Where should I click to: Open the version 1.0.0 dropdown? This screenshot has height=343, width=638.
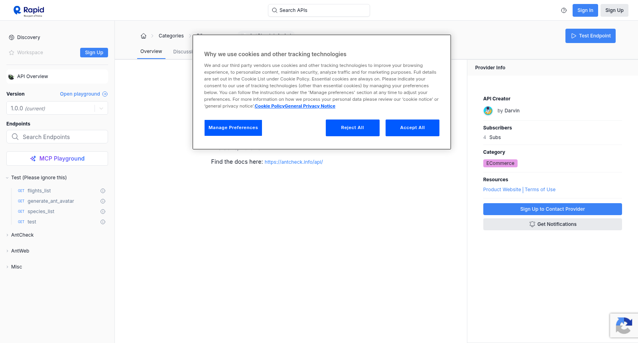click(x=57, y=108)
